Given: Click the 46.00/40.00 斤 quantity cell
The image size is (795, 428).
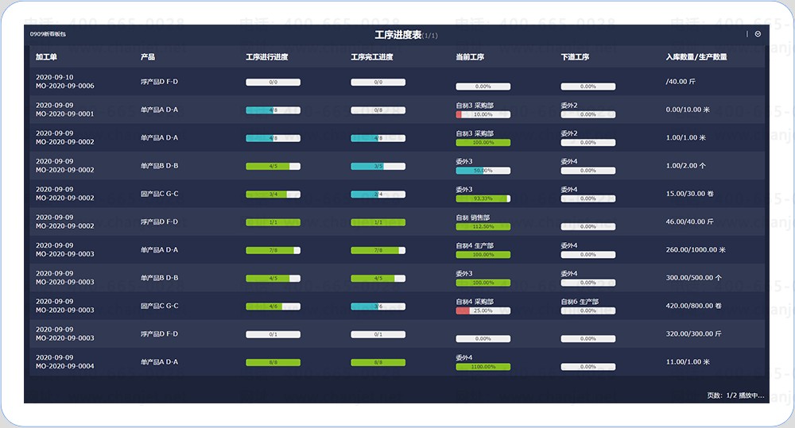Looking at the screenshot, I should click(689, 222).
